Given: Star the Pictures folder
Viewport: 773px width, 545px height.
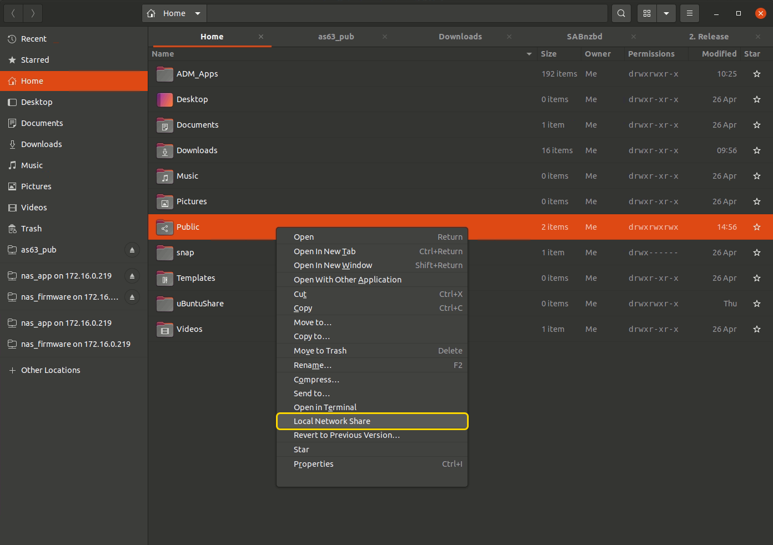Looking at the screenshot, I should (x=756, y=201).
